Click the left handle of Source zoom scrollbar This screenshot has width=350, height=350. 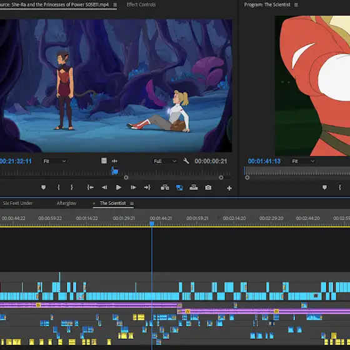point(126,177)
